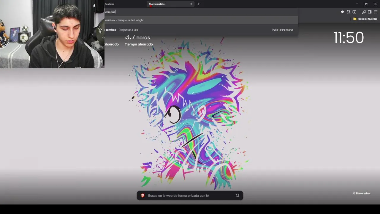This screenshot has height=214, width=380.
Task: Focus the Busca en la web search field
Action: pos(190,196)
